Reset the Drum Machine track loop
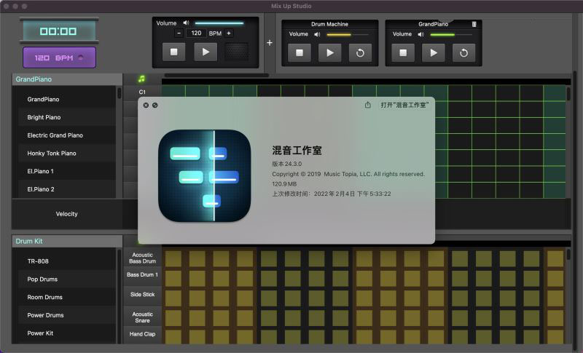The image size is (583, 353). [x=360, y=52]
